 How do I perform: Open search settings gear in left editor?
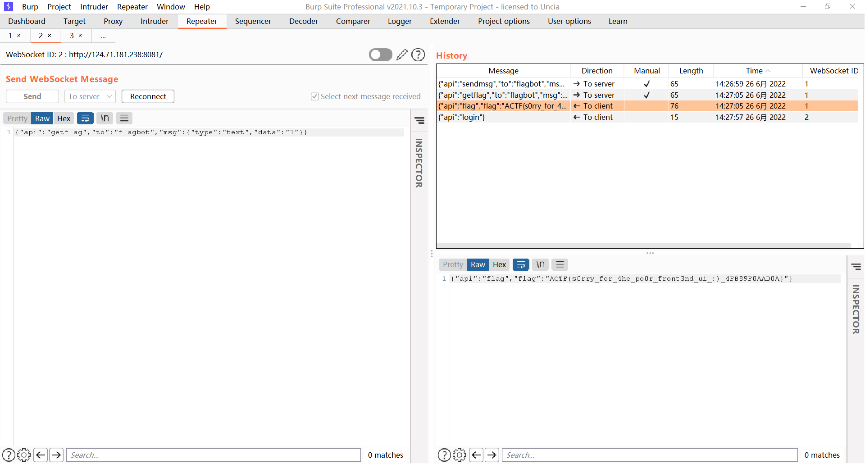pos(24,455)
